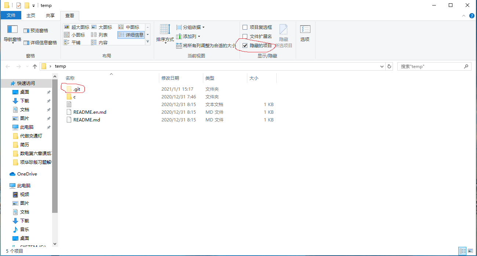This screenshot has height=256, width=477.
Task: Click the back navigation arrow
Action: coord(8,66)
